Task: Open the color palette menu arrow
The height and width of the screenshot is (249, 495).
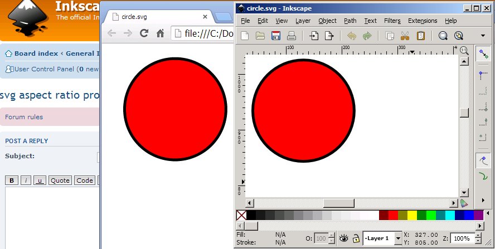Action: [488, 214]
